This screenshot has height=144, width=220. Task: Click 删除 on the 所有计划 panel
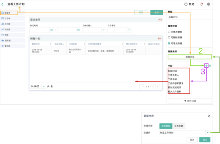[x=159, y=38]
